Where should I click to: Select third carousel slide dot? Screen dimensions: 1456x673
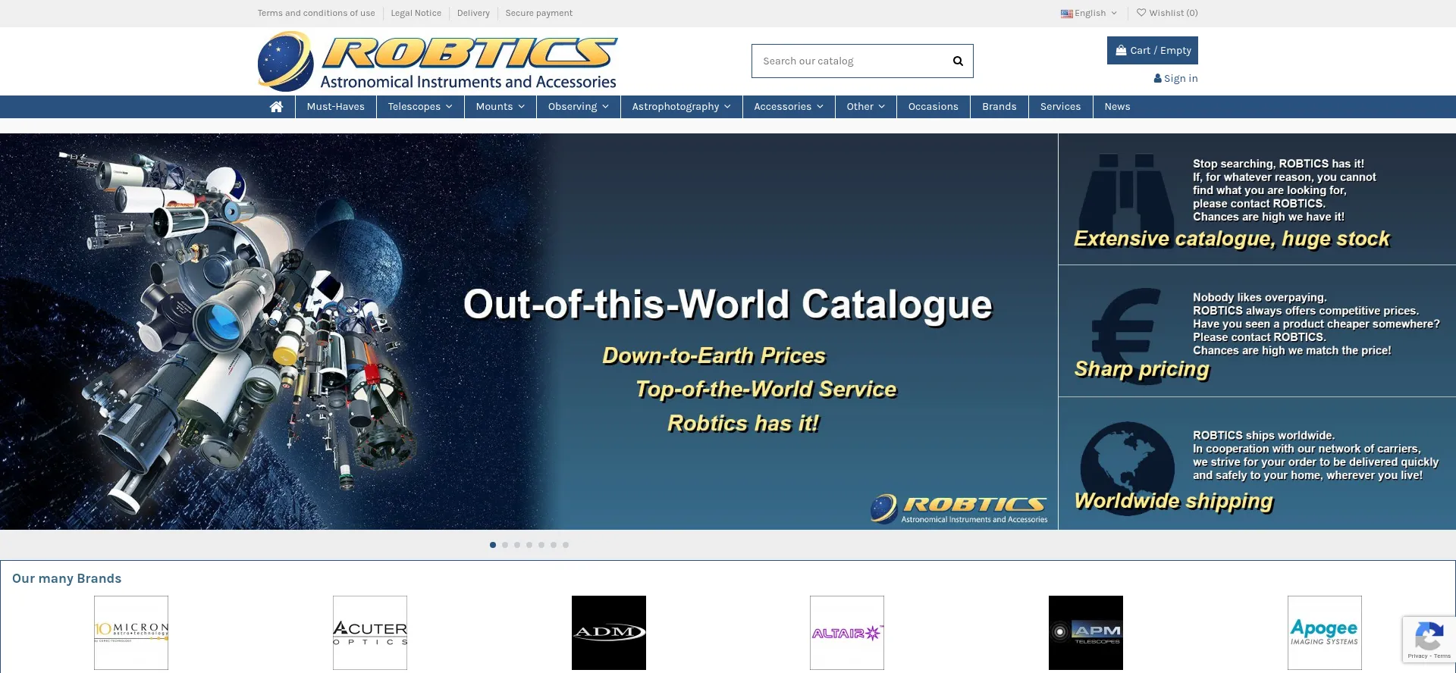point(517,545)
